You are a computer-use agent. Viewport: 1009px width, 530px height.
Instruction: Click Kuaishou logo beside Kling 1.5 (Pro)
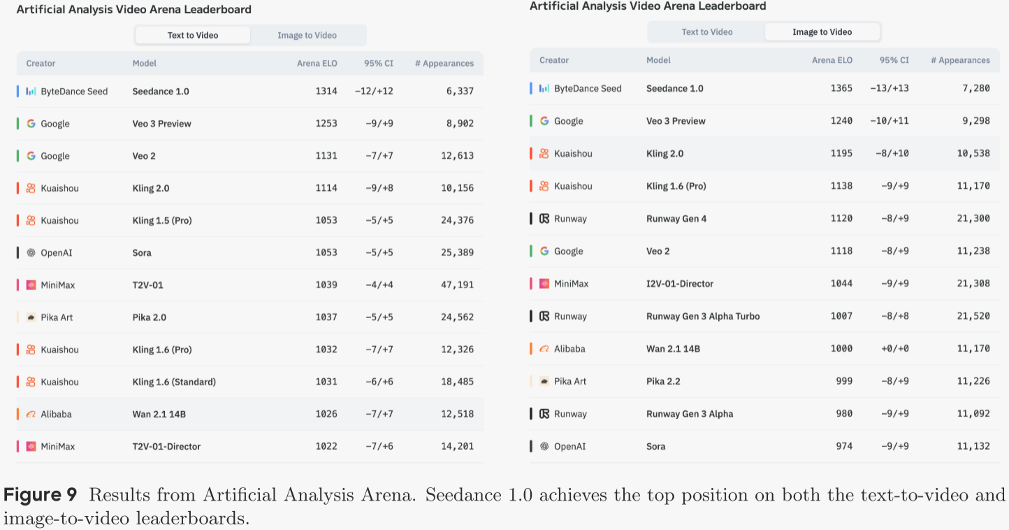(31, 220)
